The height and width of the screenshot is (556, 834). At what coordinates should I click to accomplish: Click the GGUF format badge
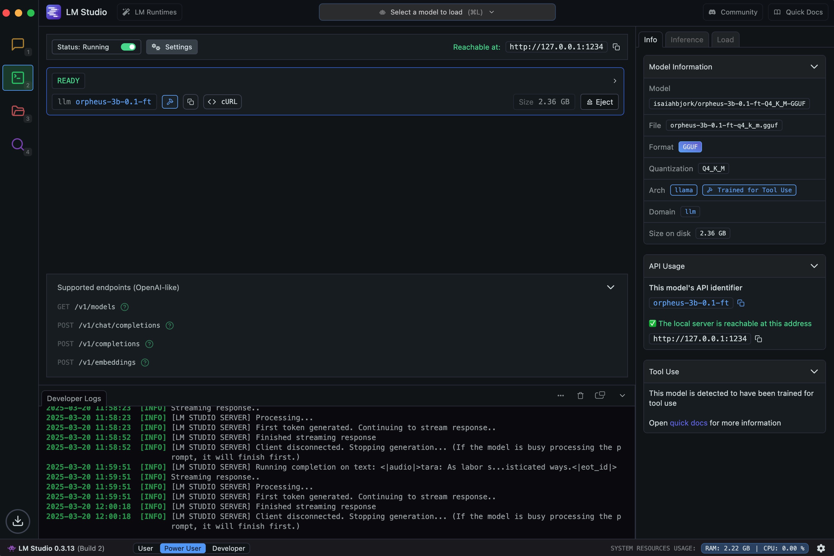pos(690,147)
